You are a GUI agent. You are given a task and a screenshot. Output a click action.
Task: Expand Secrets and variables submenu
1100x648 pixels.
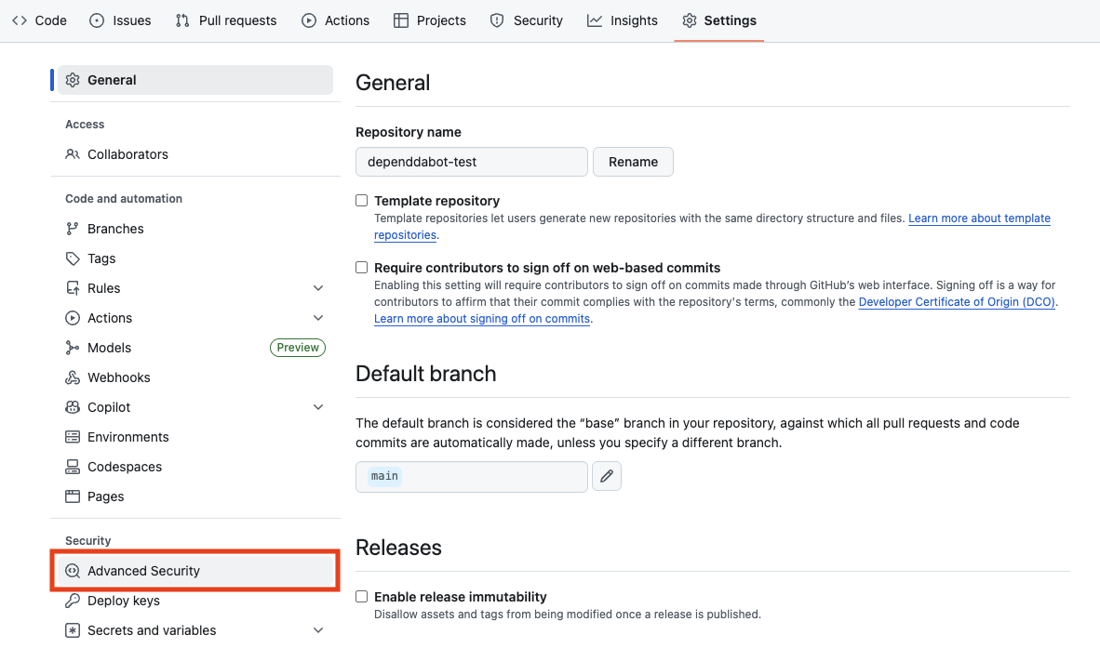[x=318, y=630]
